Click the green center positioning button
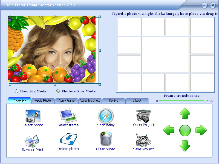This screenshot has height=164, width=219. tap(185, 130)
